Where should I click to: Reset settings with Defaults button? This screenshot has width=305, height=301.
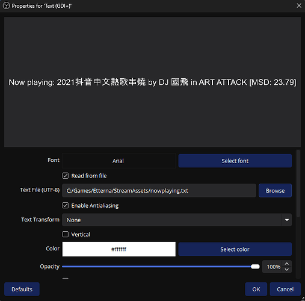pyautogui.click(x=22, y=289)
